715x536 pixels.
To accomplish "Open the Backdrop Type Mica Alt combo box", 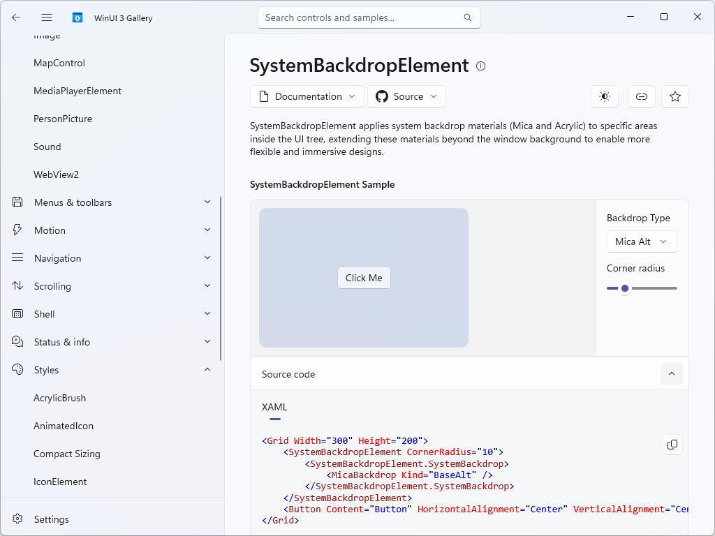I will click(x=642, y=241).
